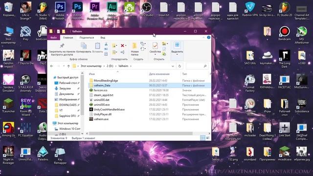Open the Файл menu tab

pos(53,38)
